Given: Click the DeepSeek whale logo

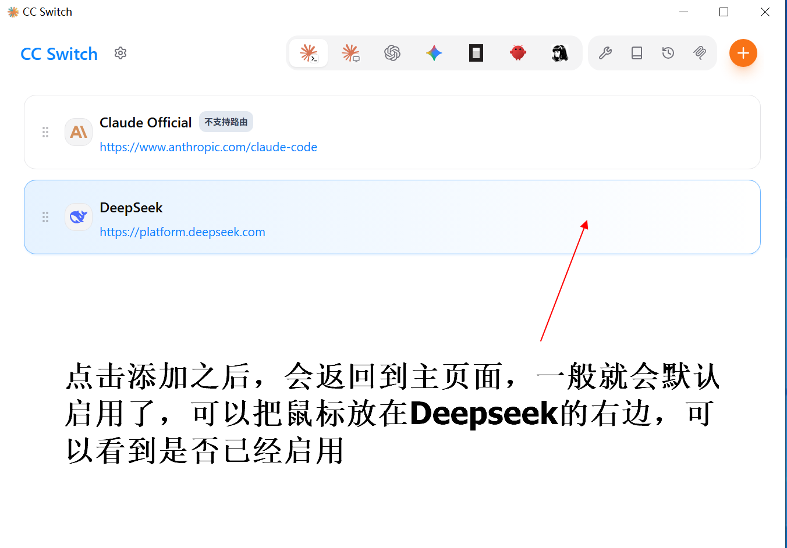Looking at the screenshot, I should [x=79, y=217].
